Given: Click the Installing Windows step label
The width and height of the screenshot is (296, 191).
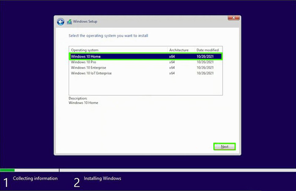Looking at the screenshot, I should 102,178.
